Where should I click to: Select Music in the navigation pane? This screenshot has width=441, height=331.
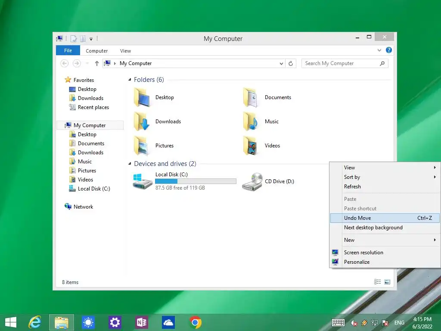[85, 162]
